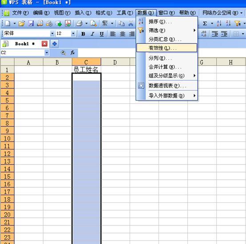Expand the font size dropdown
Screen dimensions: 246x244
tap(73, 33)
